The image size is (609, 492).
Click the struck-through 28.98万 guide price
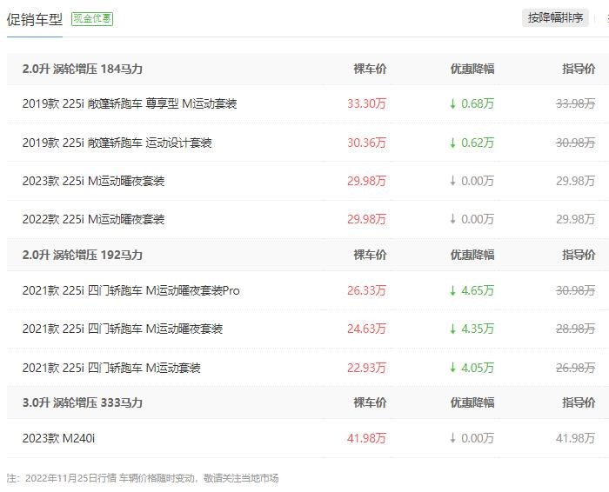pyautogui.click(x=576, y=329)
